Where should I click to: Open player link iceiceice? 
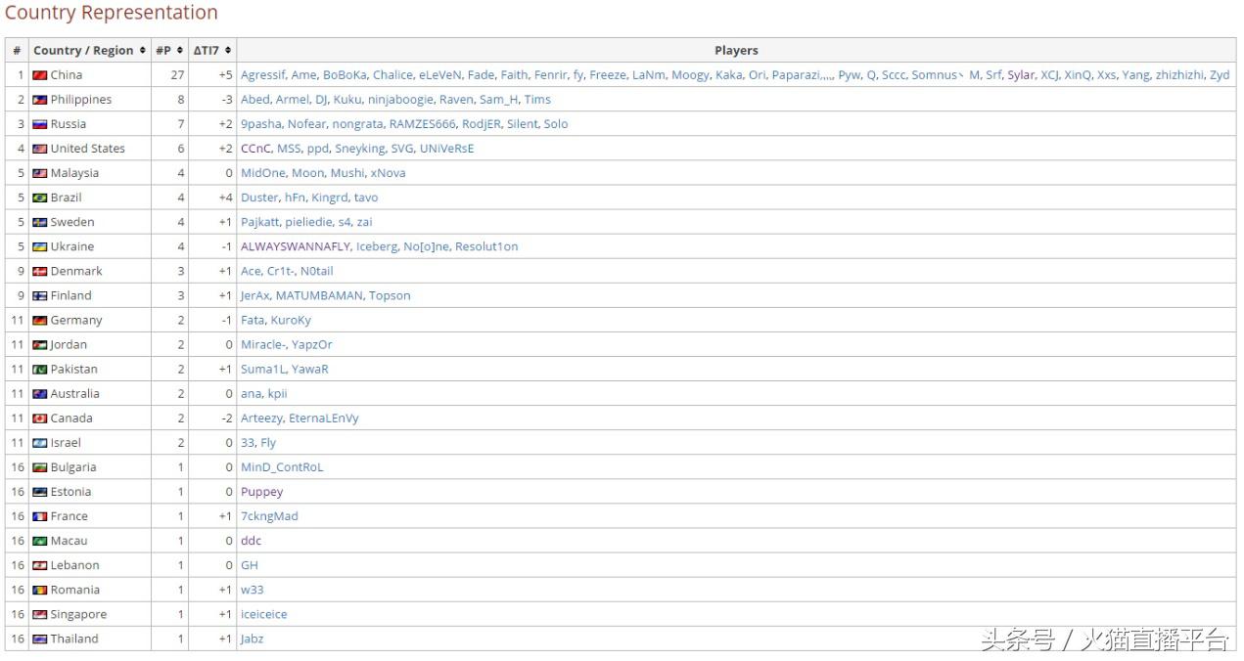[263, 614]
